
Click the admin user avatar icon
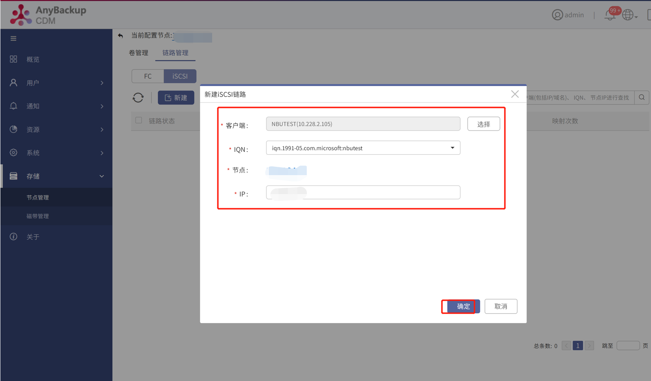coord(557,15)
